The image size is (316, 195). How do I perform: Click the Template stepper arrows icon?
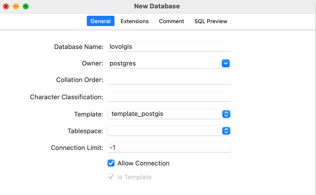(x=226, y=114)
